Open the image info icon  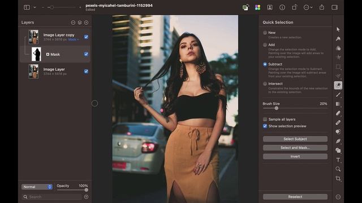pos(282,7)
